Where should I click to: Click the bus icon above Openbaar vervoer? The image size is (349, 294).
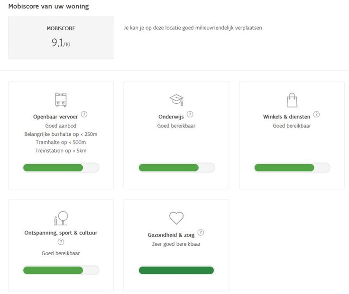point(61,99)
